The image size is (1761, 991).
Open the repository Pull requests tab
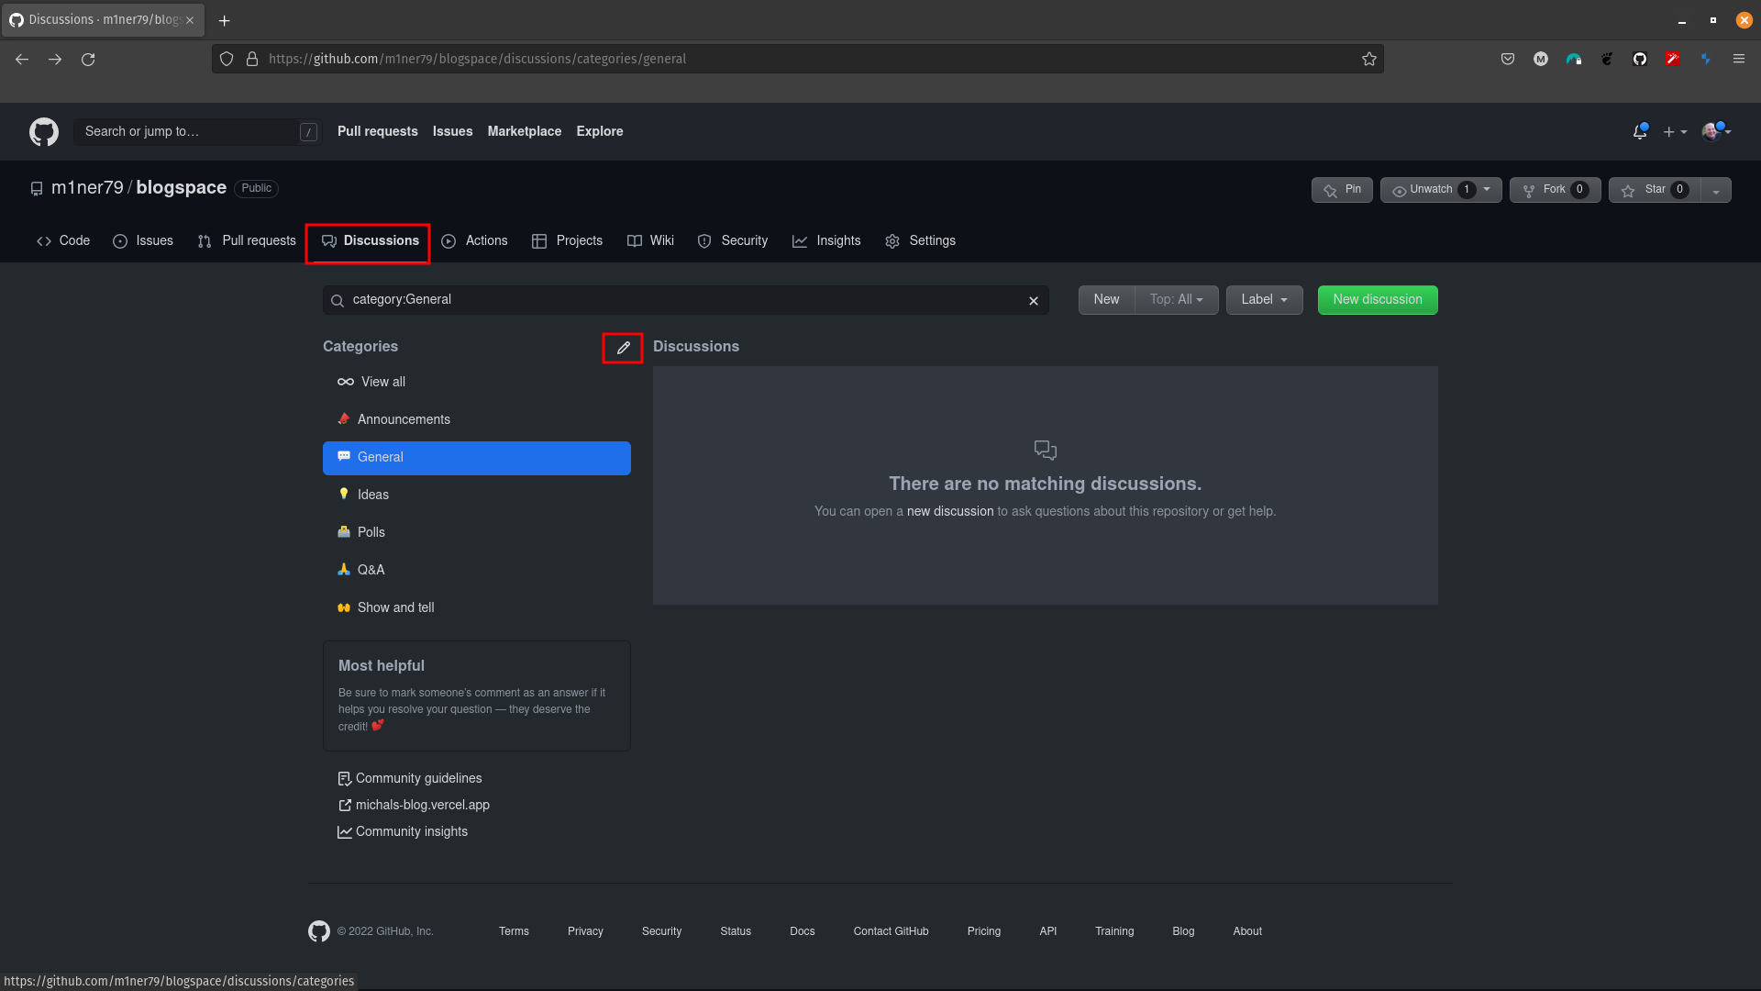click(247, 241)
